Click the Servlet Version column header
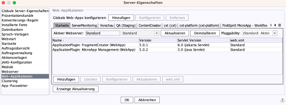The height and width of the screenshot is (105, 286). click(203, 40)
